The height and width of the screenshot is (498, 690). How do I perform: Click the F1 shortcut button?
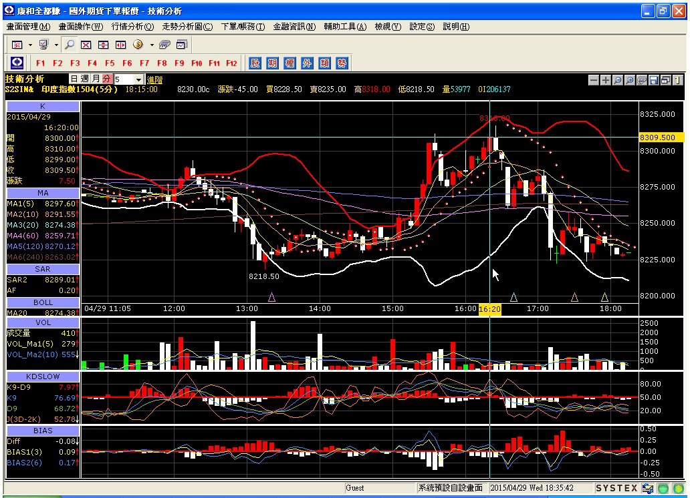[41, 63]
